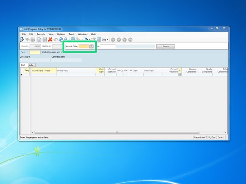The height and width of the screenshot is (184, 246).
Task: Open the Options menu
Action: point(61,34)
